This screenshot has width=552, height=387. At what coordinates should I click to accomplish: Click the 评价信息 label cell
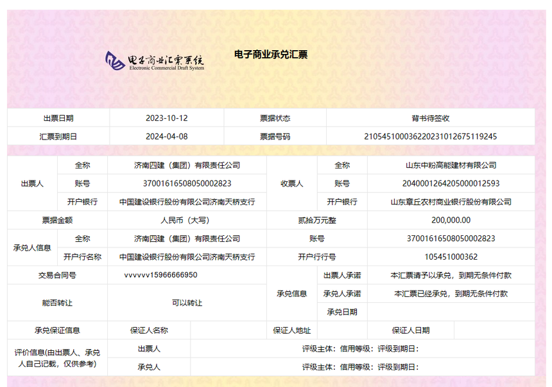point(57,357)
